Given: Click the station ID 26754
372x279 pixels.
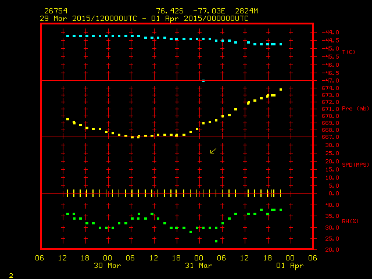Looking at the screenshot, I should pyautogui.click(x=56, y=11).
